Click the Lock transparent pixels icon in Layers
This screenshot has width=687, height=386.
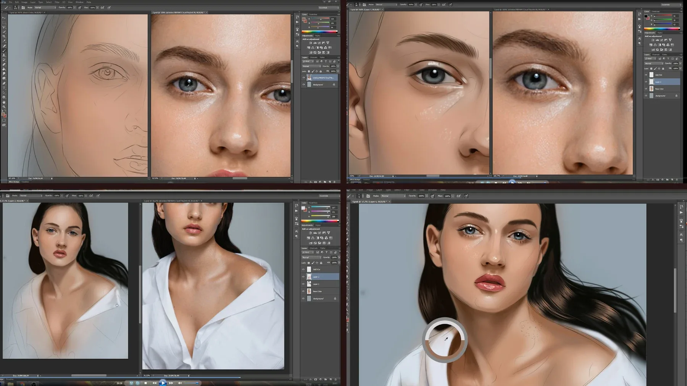click(x=309, y=263)
